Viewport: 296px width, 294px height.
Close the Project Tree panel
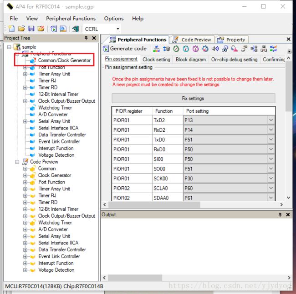94,38
